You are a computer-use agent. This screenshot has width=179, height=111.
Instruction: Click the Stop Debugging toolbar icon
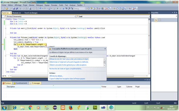pyautogui.click(x=63, y=9)
